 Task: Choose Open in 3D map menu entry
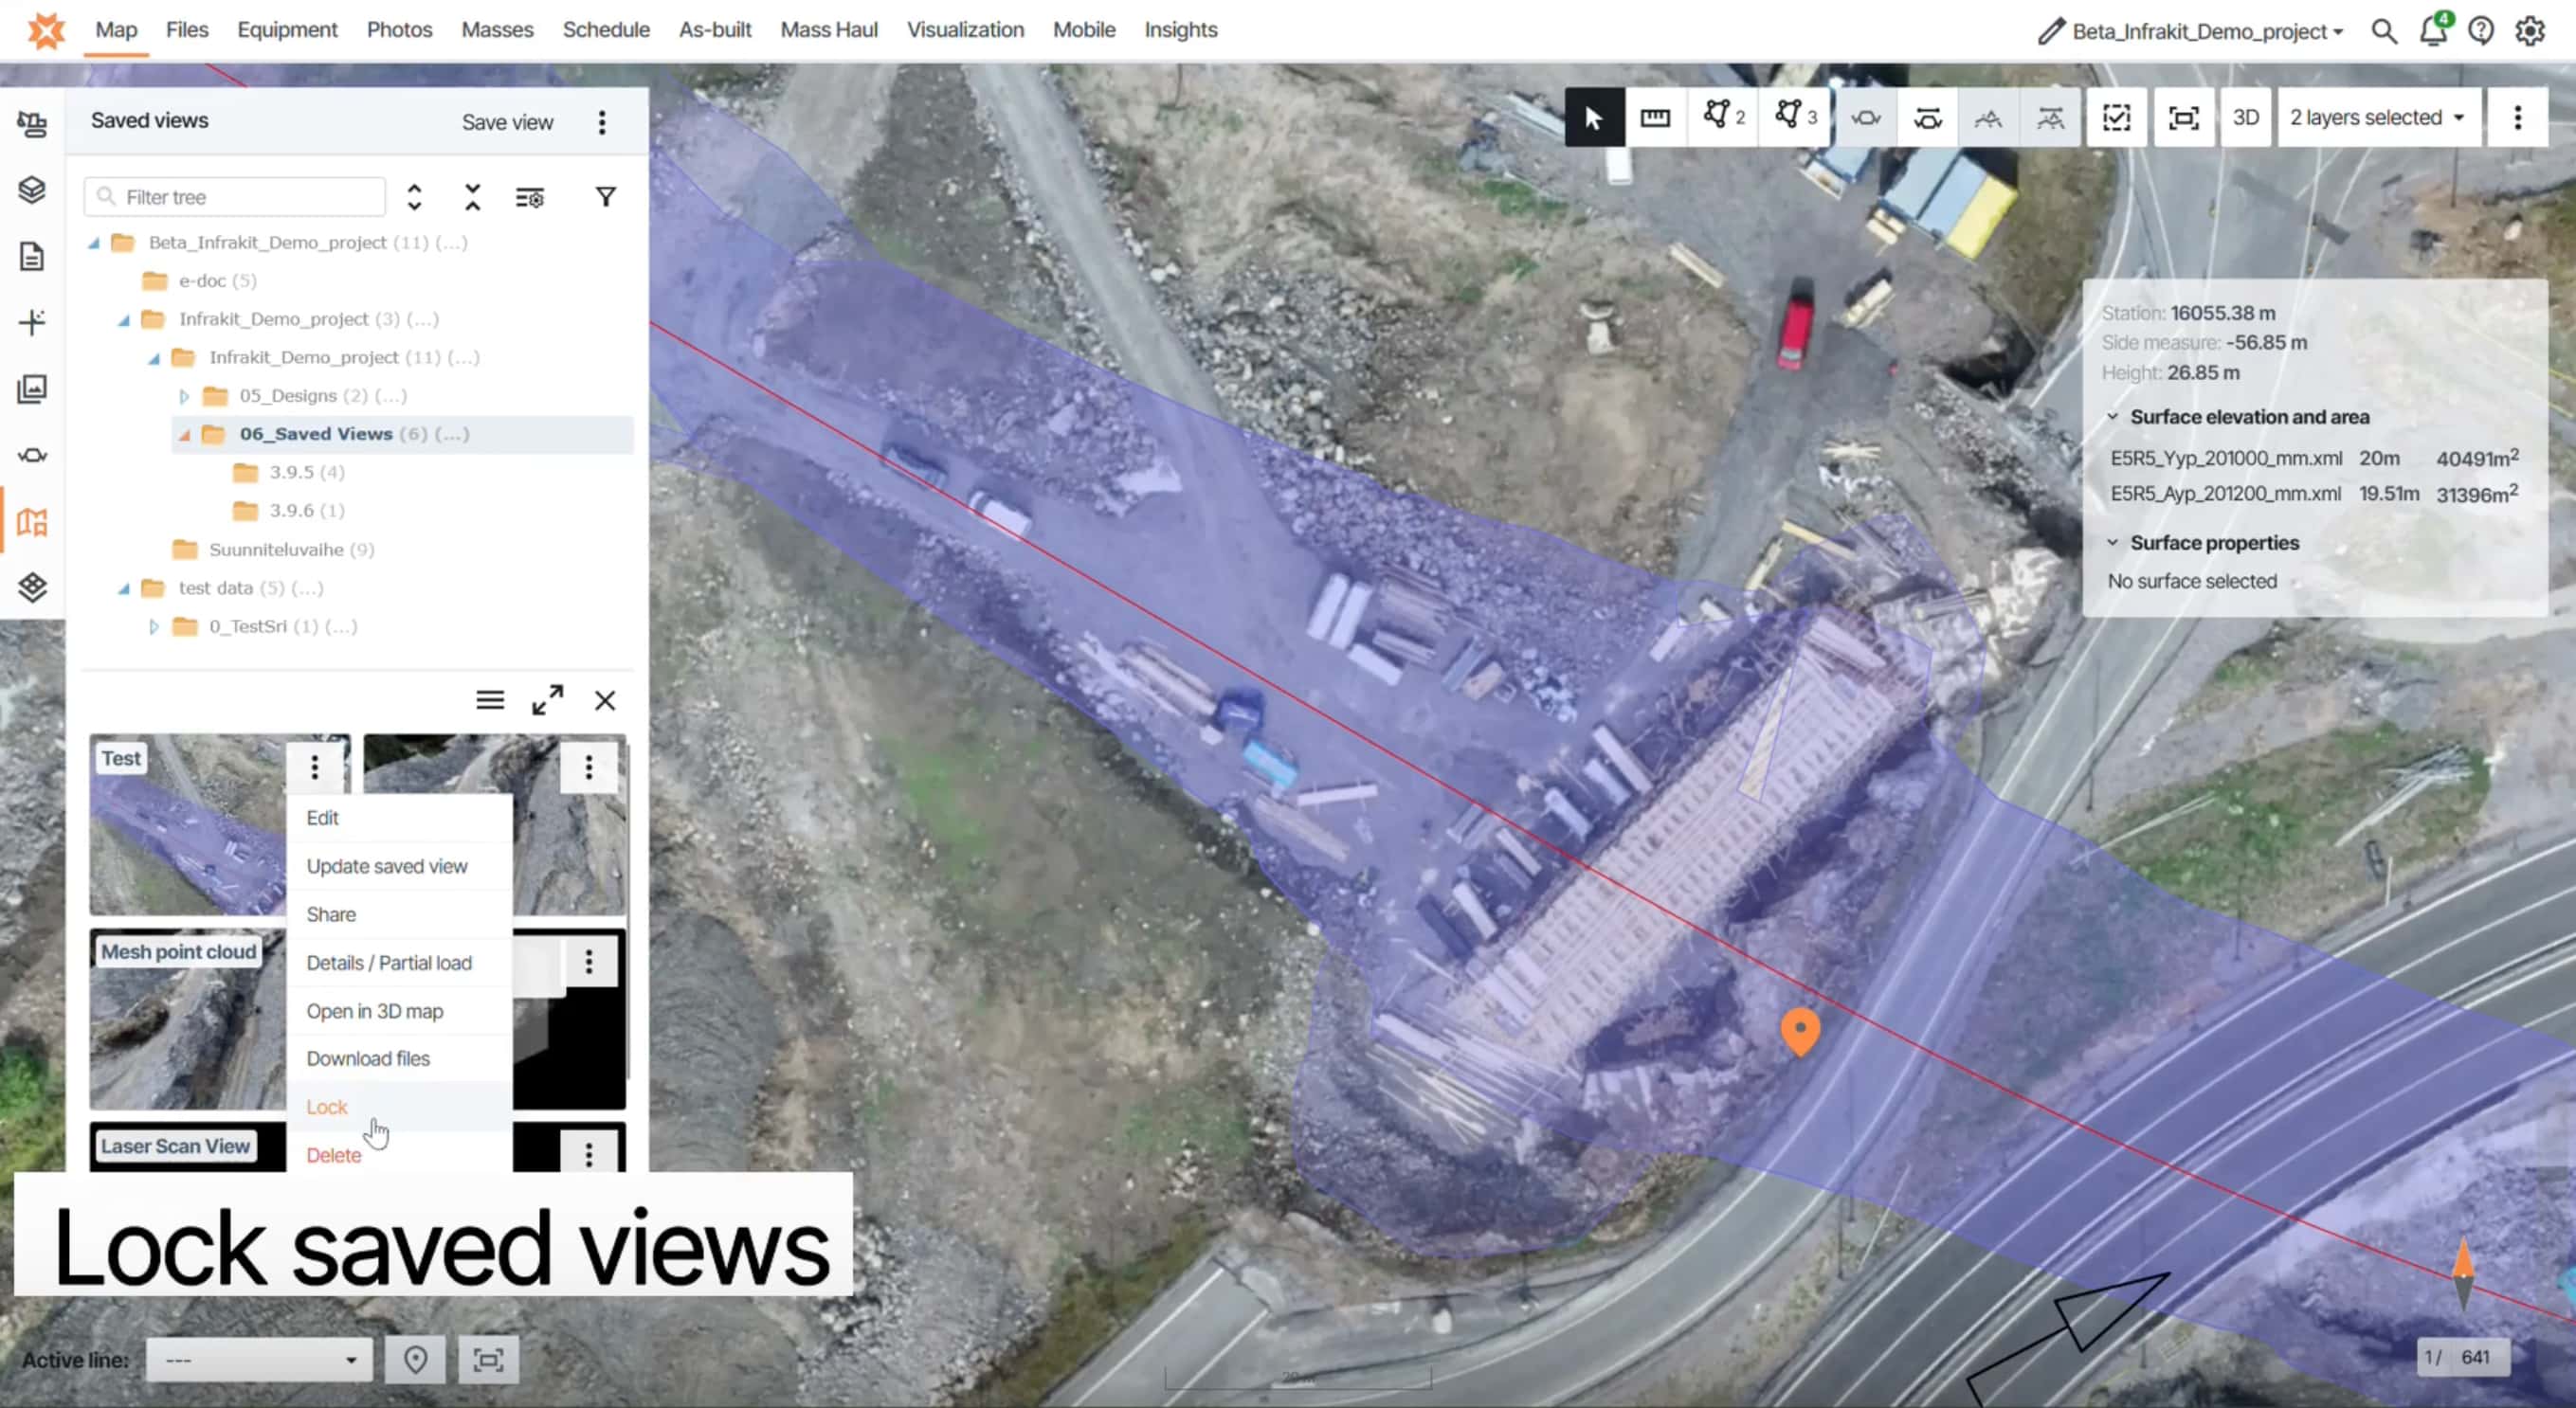(x=400, y=1011)
